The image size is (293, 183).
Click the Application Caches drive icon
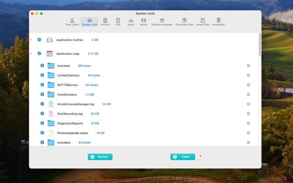tap(49, 40)
